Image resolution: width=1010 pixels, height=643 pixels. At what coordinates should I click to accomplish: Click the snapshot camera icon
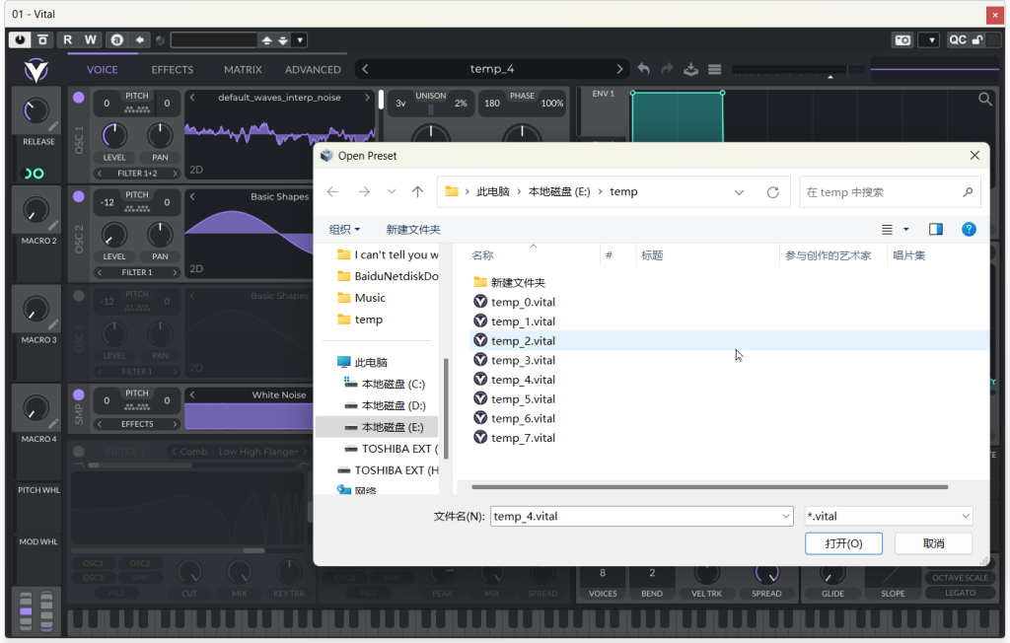coord(902,40)
